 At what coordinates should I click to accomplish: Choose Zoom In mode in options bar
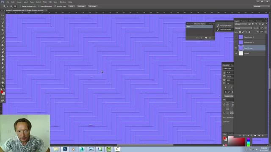11,6
